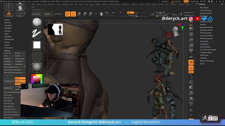Screen dimensions: 225x126
Task: Toggle the Live Boolean button
Action: (58, 14)
